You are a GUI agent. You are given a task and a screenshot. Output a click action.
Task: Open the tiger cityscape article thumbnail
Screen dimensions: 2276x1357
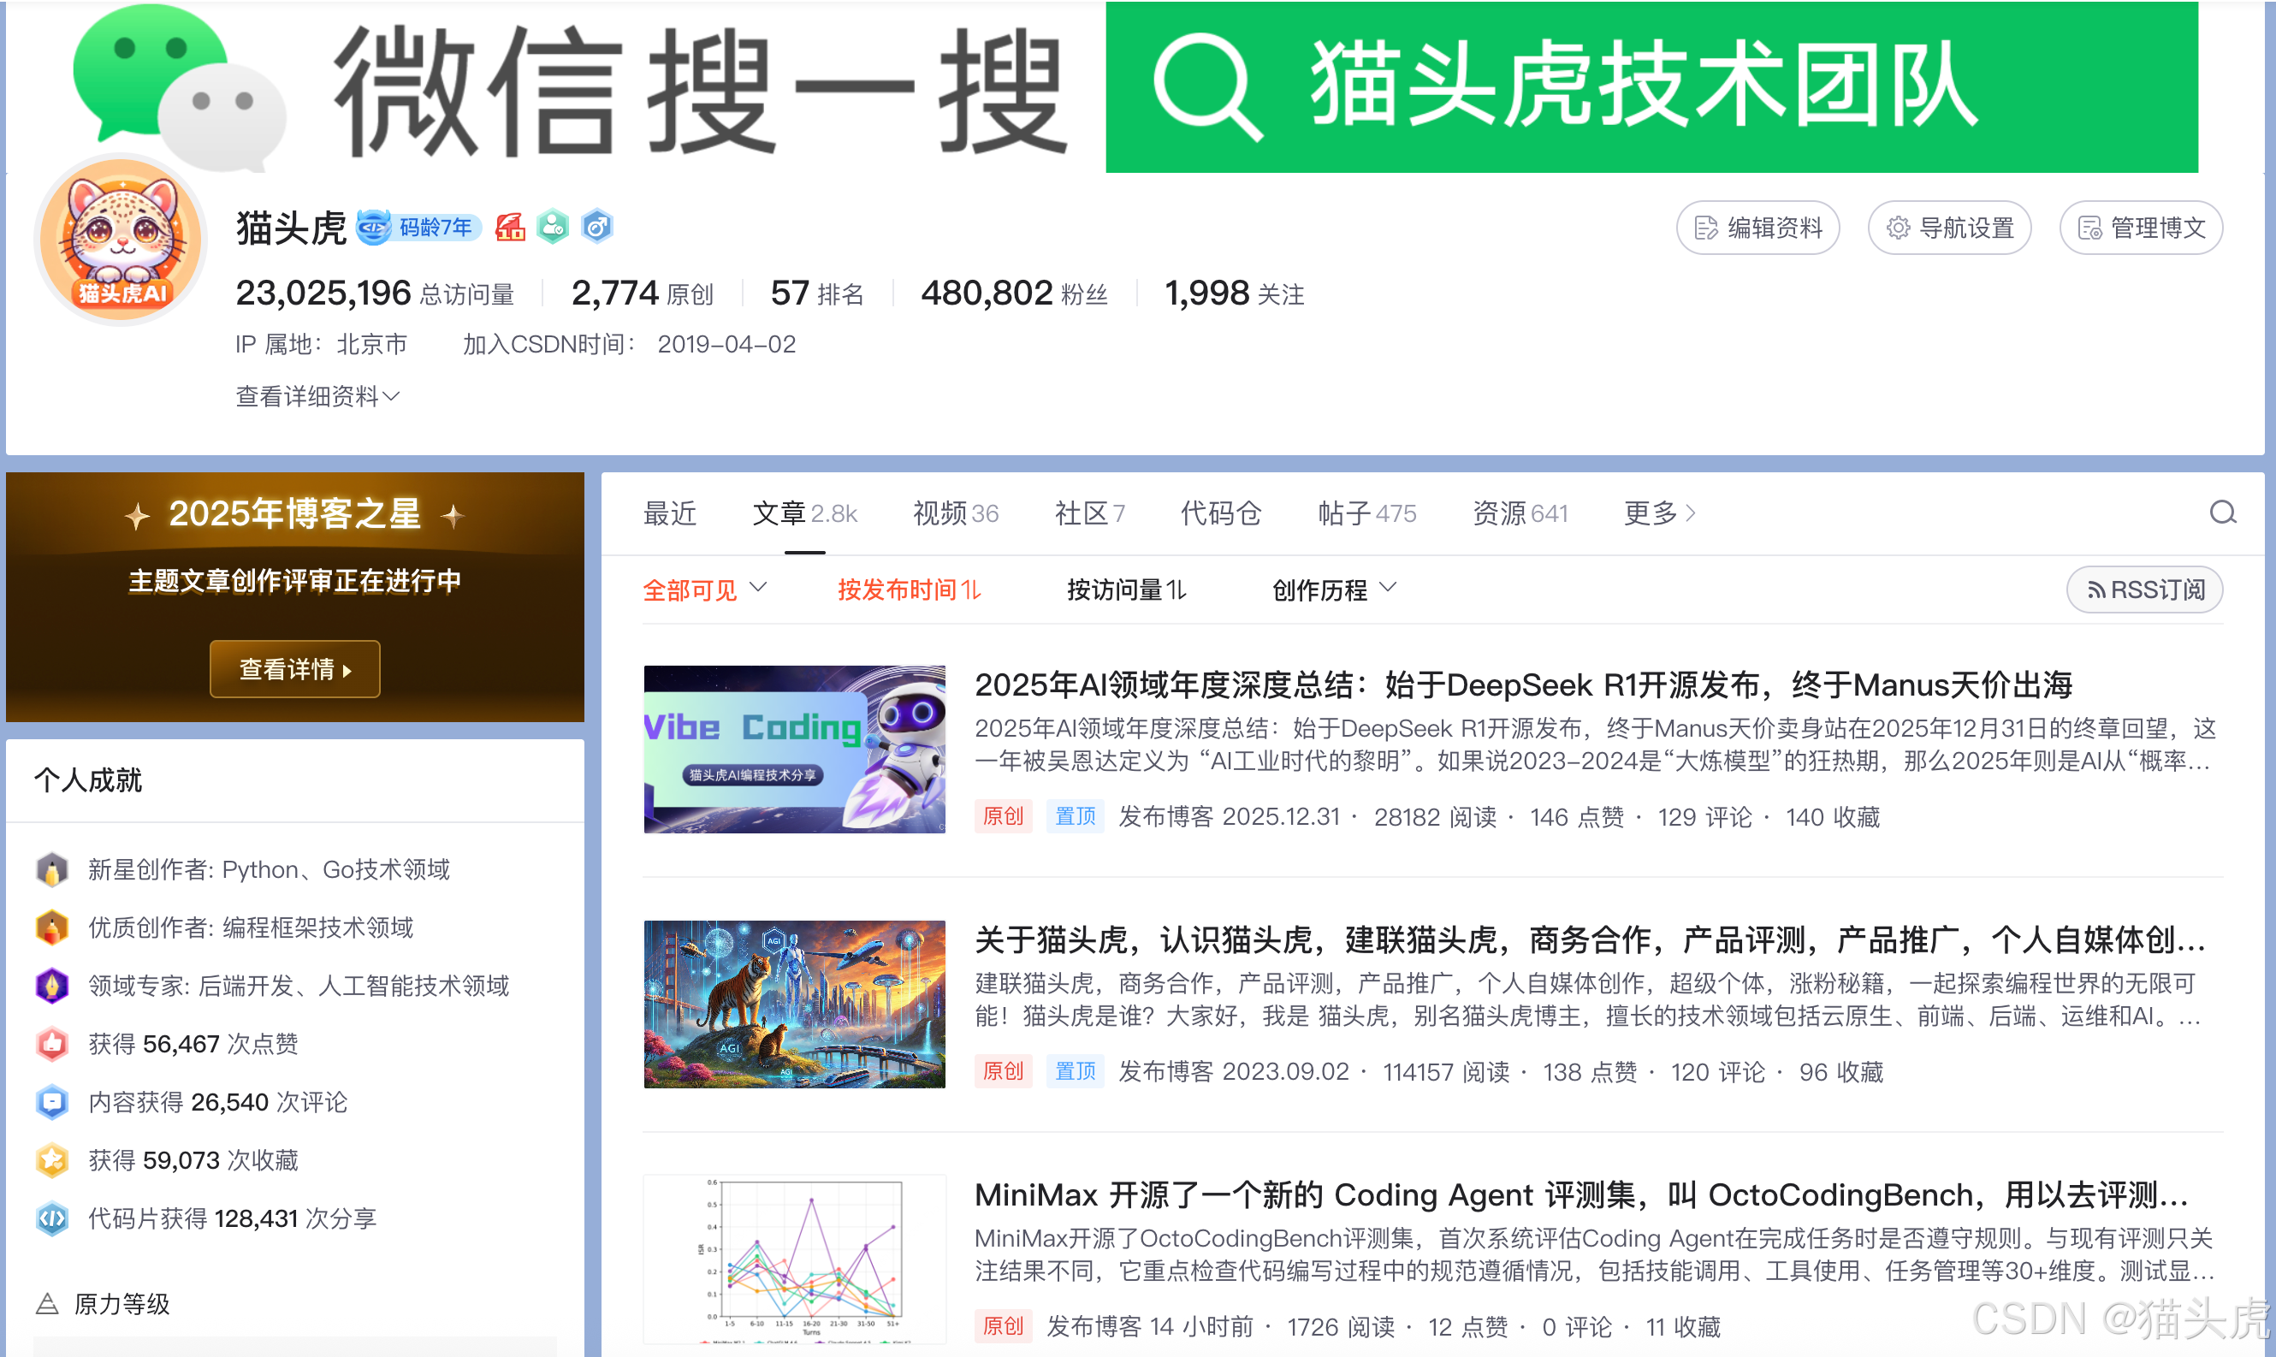pos(794,1004)
